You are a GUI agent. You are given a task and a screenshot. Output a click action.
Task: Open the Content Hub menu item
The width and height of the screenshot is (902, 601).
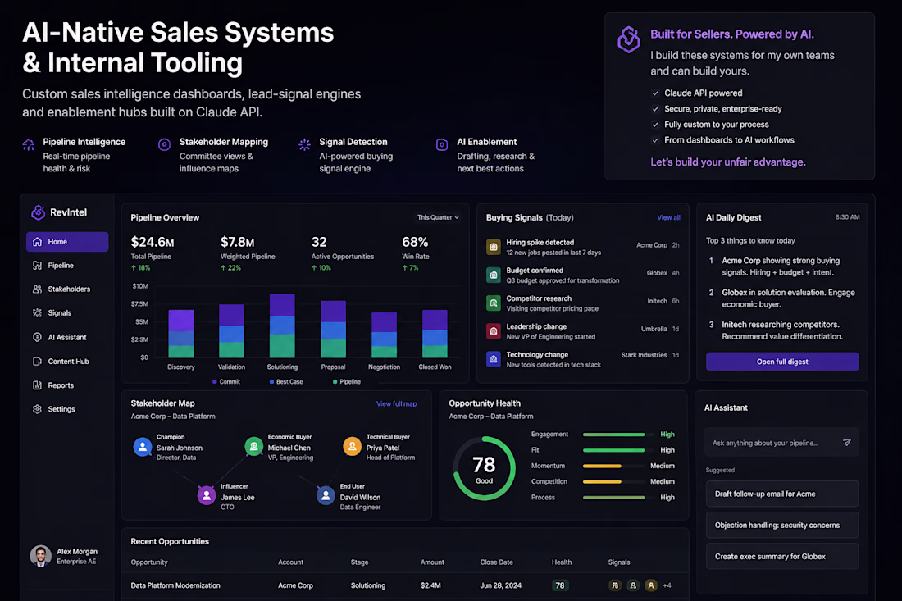67,362
